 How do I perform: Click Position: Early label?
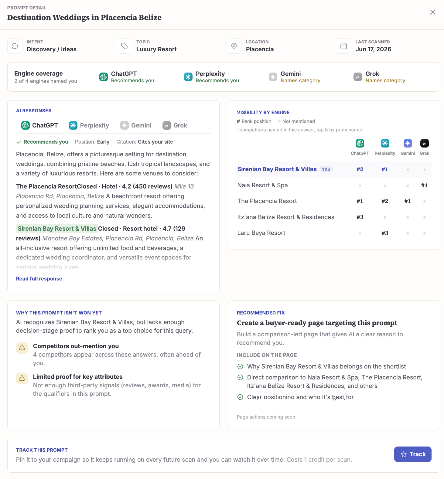92,142
